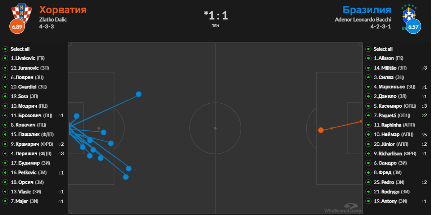432x215 pixels.
Task: Toggle the radio button beside 1. Livakovic
Action: point(5,58)
